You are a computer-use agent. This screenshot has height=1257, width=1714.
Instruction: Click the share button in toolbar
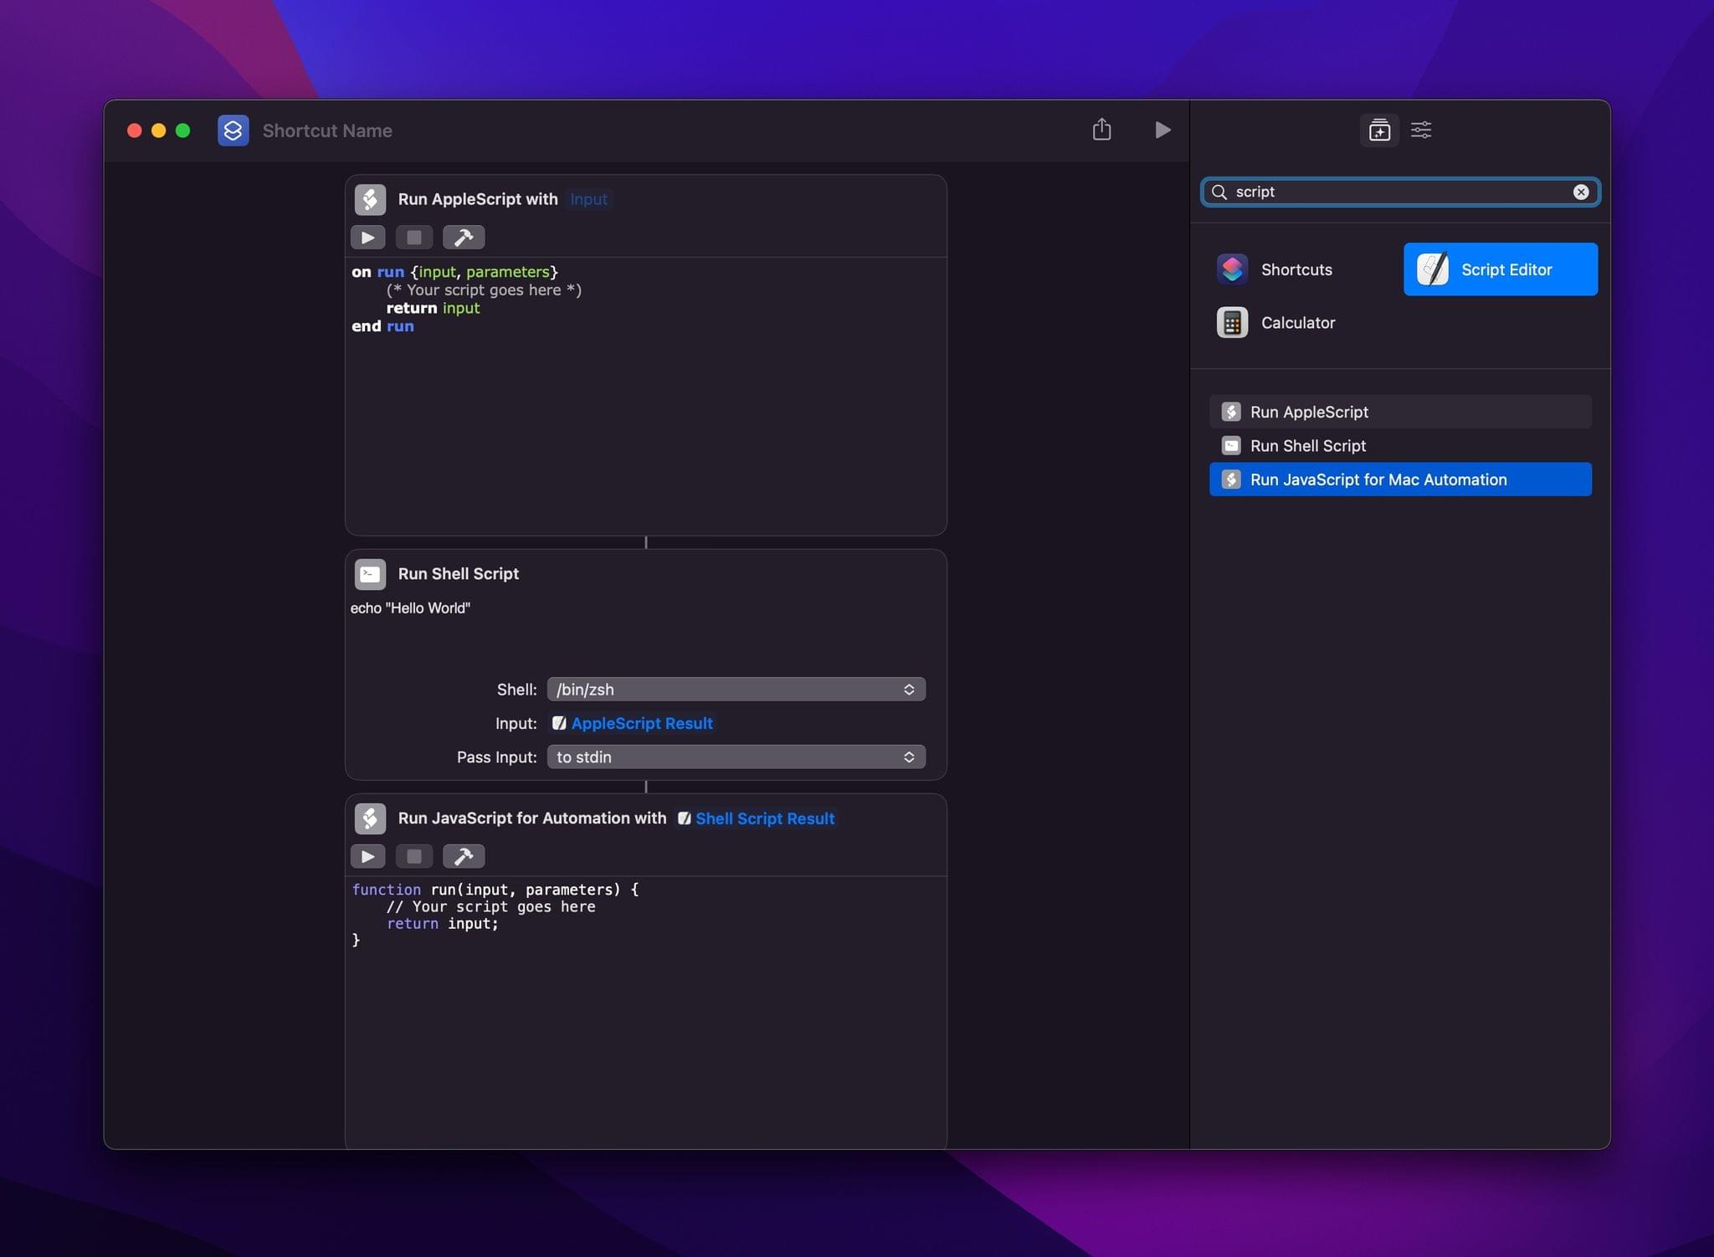point(1102,129)
